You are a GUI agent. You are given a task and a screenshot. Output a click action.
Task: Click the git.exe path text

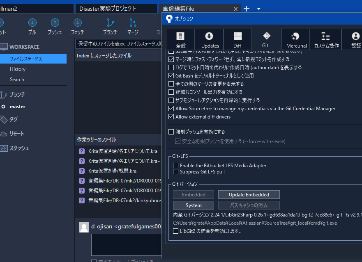point(255,223)
